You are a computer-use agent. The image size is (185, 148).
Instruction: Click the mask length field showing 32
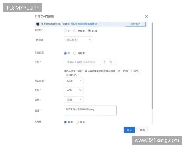tap(111, 62)
